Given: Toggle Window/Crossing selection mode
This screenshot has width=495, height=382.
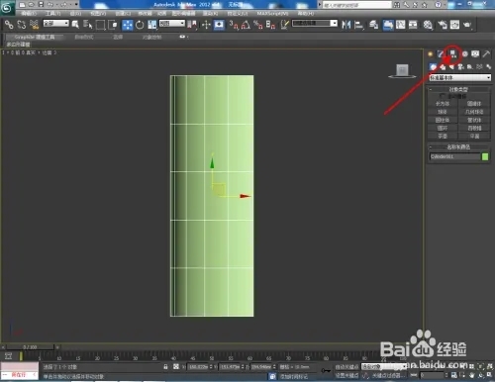Looking at the screenshot, I should [x=113, y=25].
